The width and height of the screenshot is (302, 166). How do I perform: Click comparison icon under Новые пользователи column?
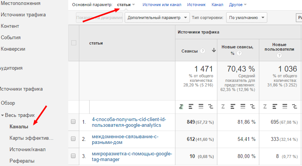(294, 107)
